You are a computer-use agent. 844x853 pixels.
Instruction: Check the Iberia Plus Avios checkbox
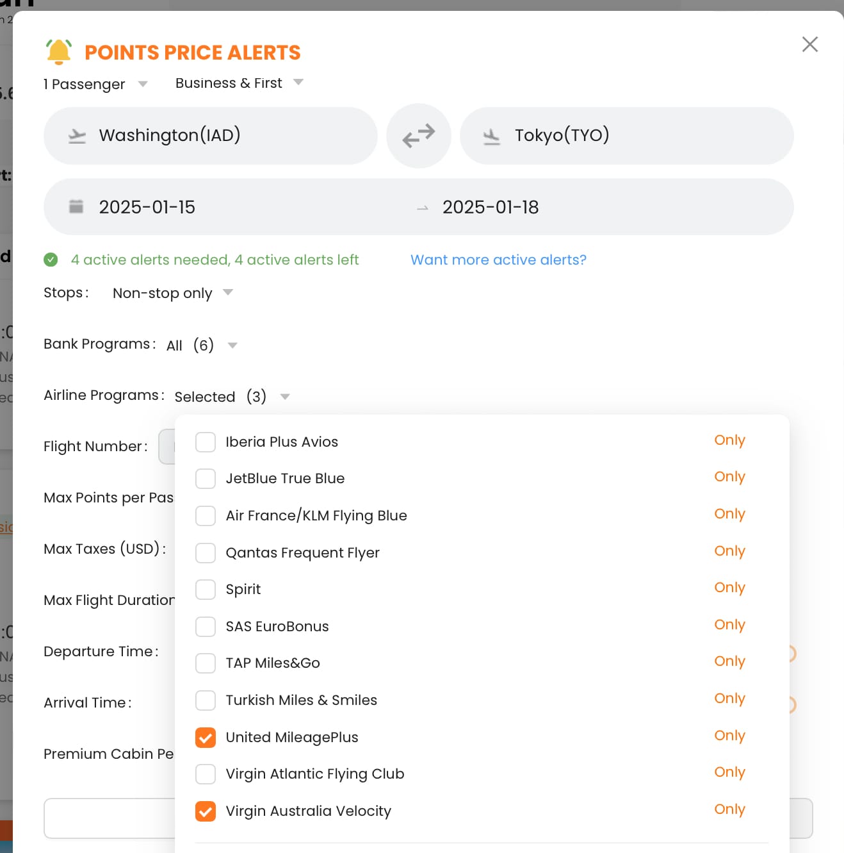click(206, 442)
